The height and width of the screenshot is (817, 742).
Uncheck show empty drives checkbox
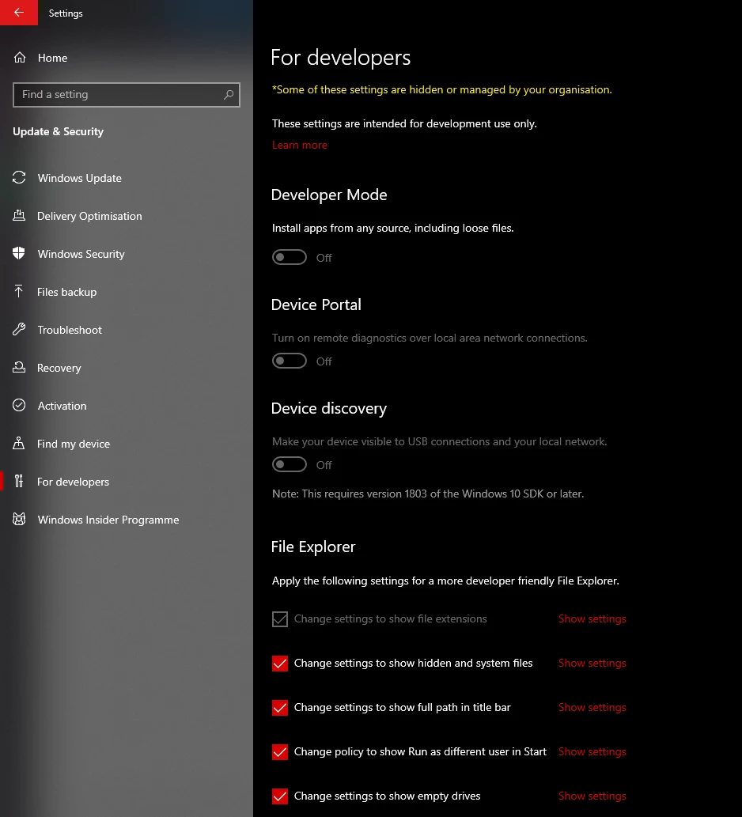(280, 796)
